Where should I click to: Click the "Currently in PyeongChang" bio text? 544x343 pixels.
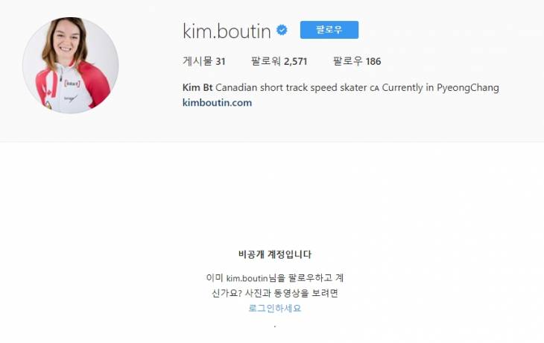440,88
